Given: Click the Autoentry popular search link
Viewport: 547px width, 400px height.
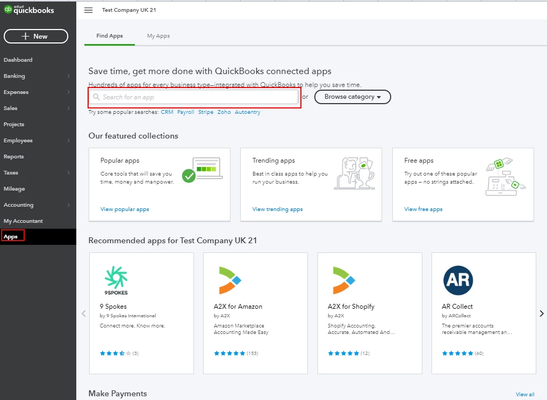Looking at the screenshot, I should point(248,112).
